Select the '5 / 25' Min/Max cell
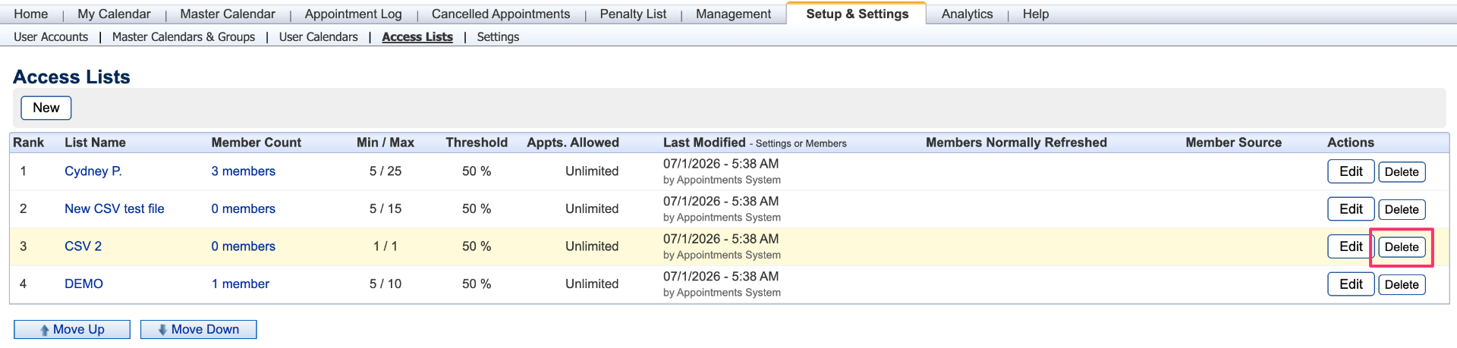This screenshot has height=348, width=1457. (x=385, y=171)
